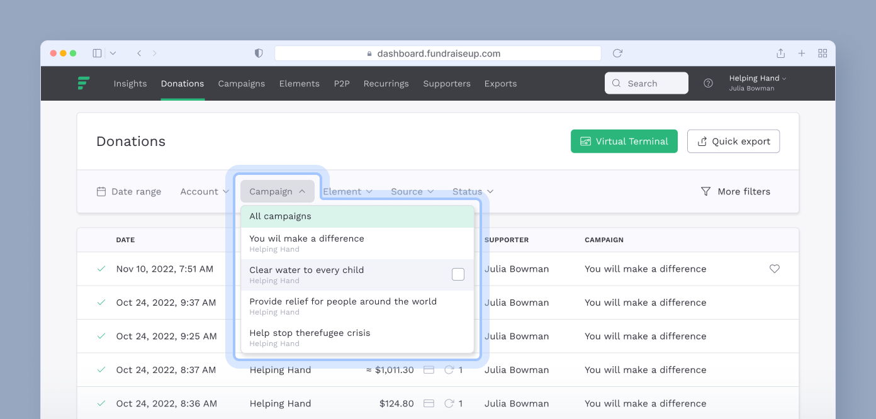Choose Provide relief for people around the world

pyautogui.click(x=357, y=306)
